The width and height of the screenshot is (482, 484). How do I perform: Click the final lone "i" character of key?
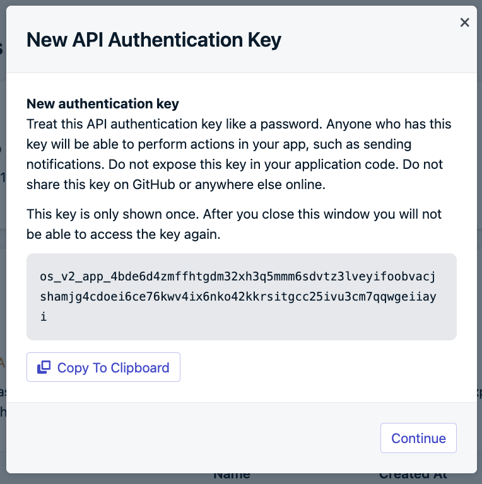(x=44, y=317)
